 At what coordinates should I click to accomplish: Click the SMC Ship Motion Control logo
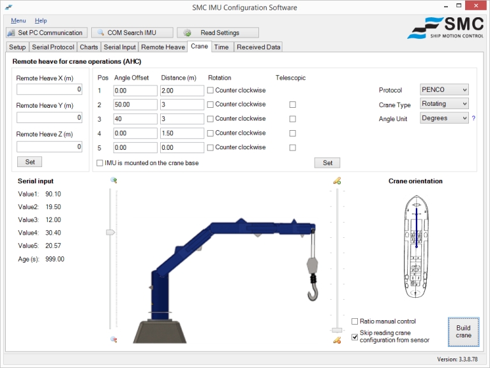(x=445, y=28)
